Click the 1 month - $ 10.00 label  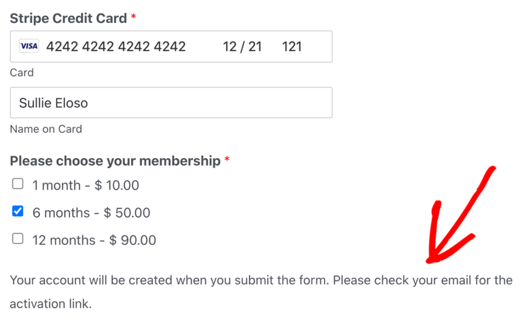coord(85,184)
